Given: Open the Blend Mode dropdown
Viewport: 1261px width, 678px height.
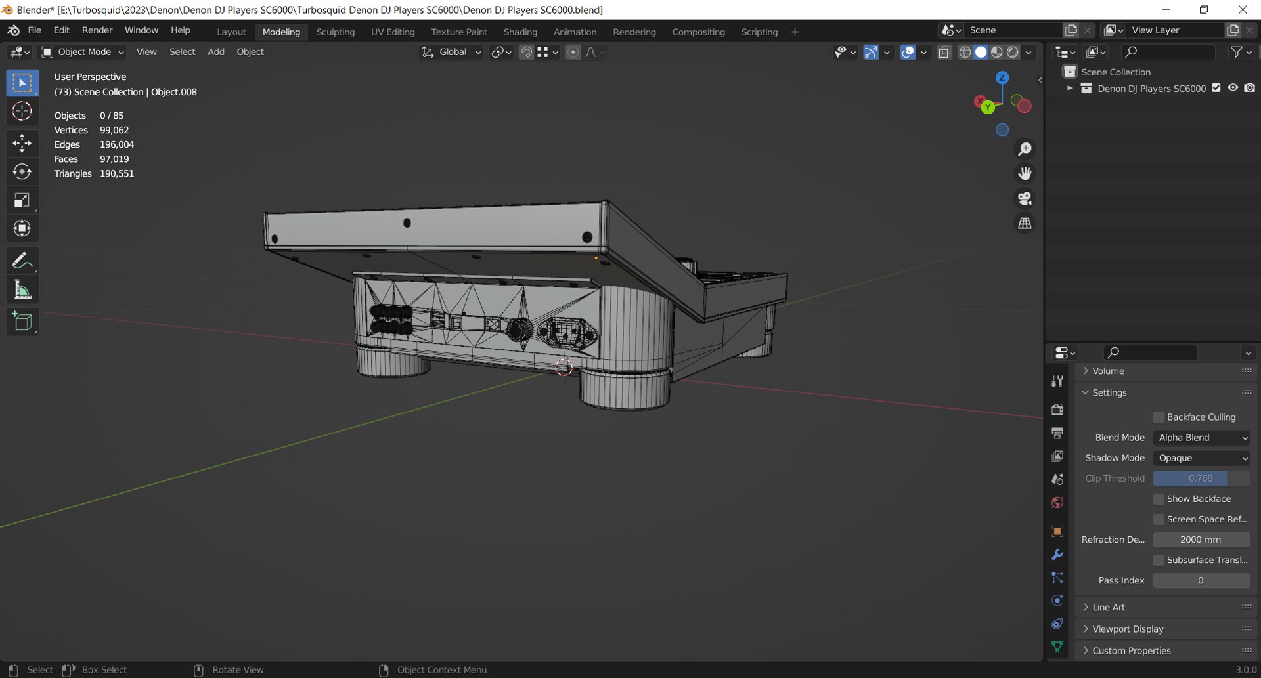Looking at the screenshot, I should pyautogui.click(x=1201, y=438).
